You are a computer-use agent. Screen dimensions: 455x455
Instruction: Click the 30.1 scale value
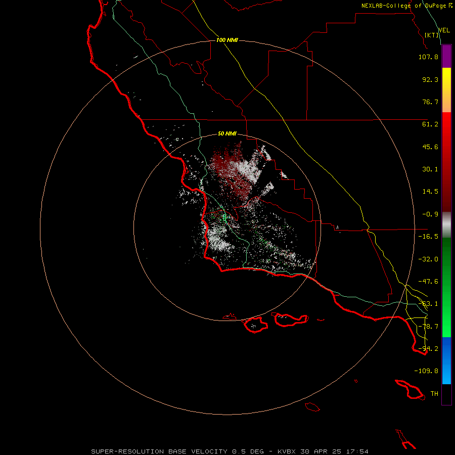tap(430, 169)
